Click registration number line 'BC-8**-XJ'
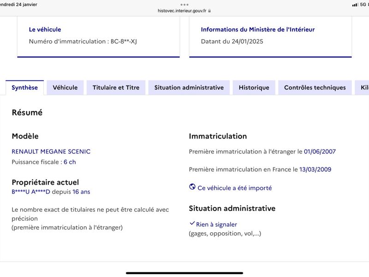 coord(83,42)
